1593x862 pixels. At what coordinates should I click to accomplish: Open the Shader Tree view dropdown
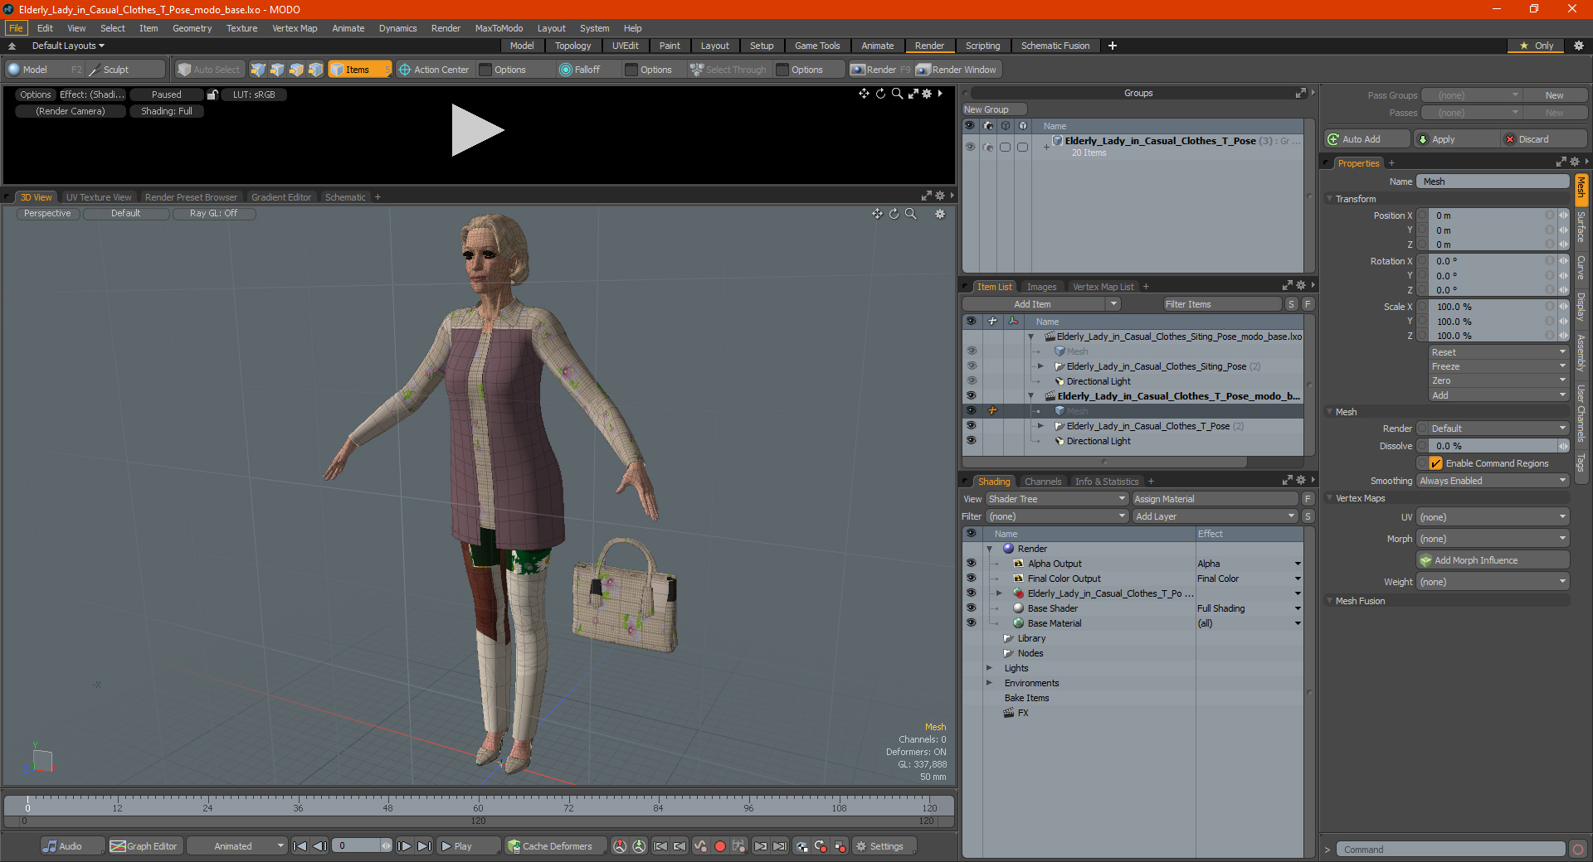click(1056, 499)
